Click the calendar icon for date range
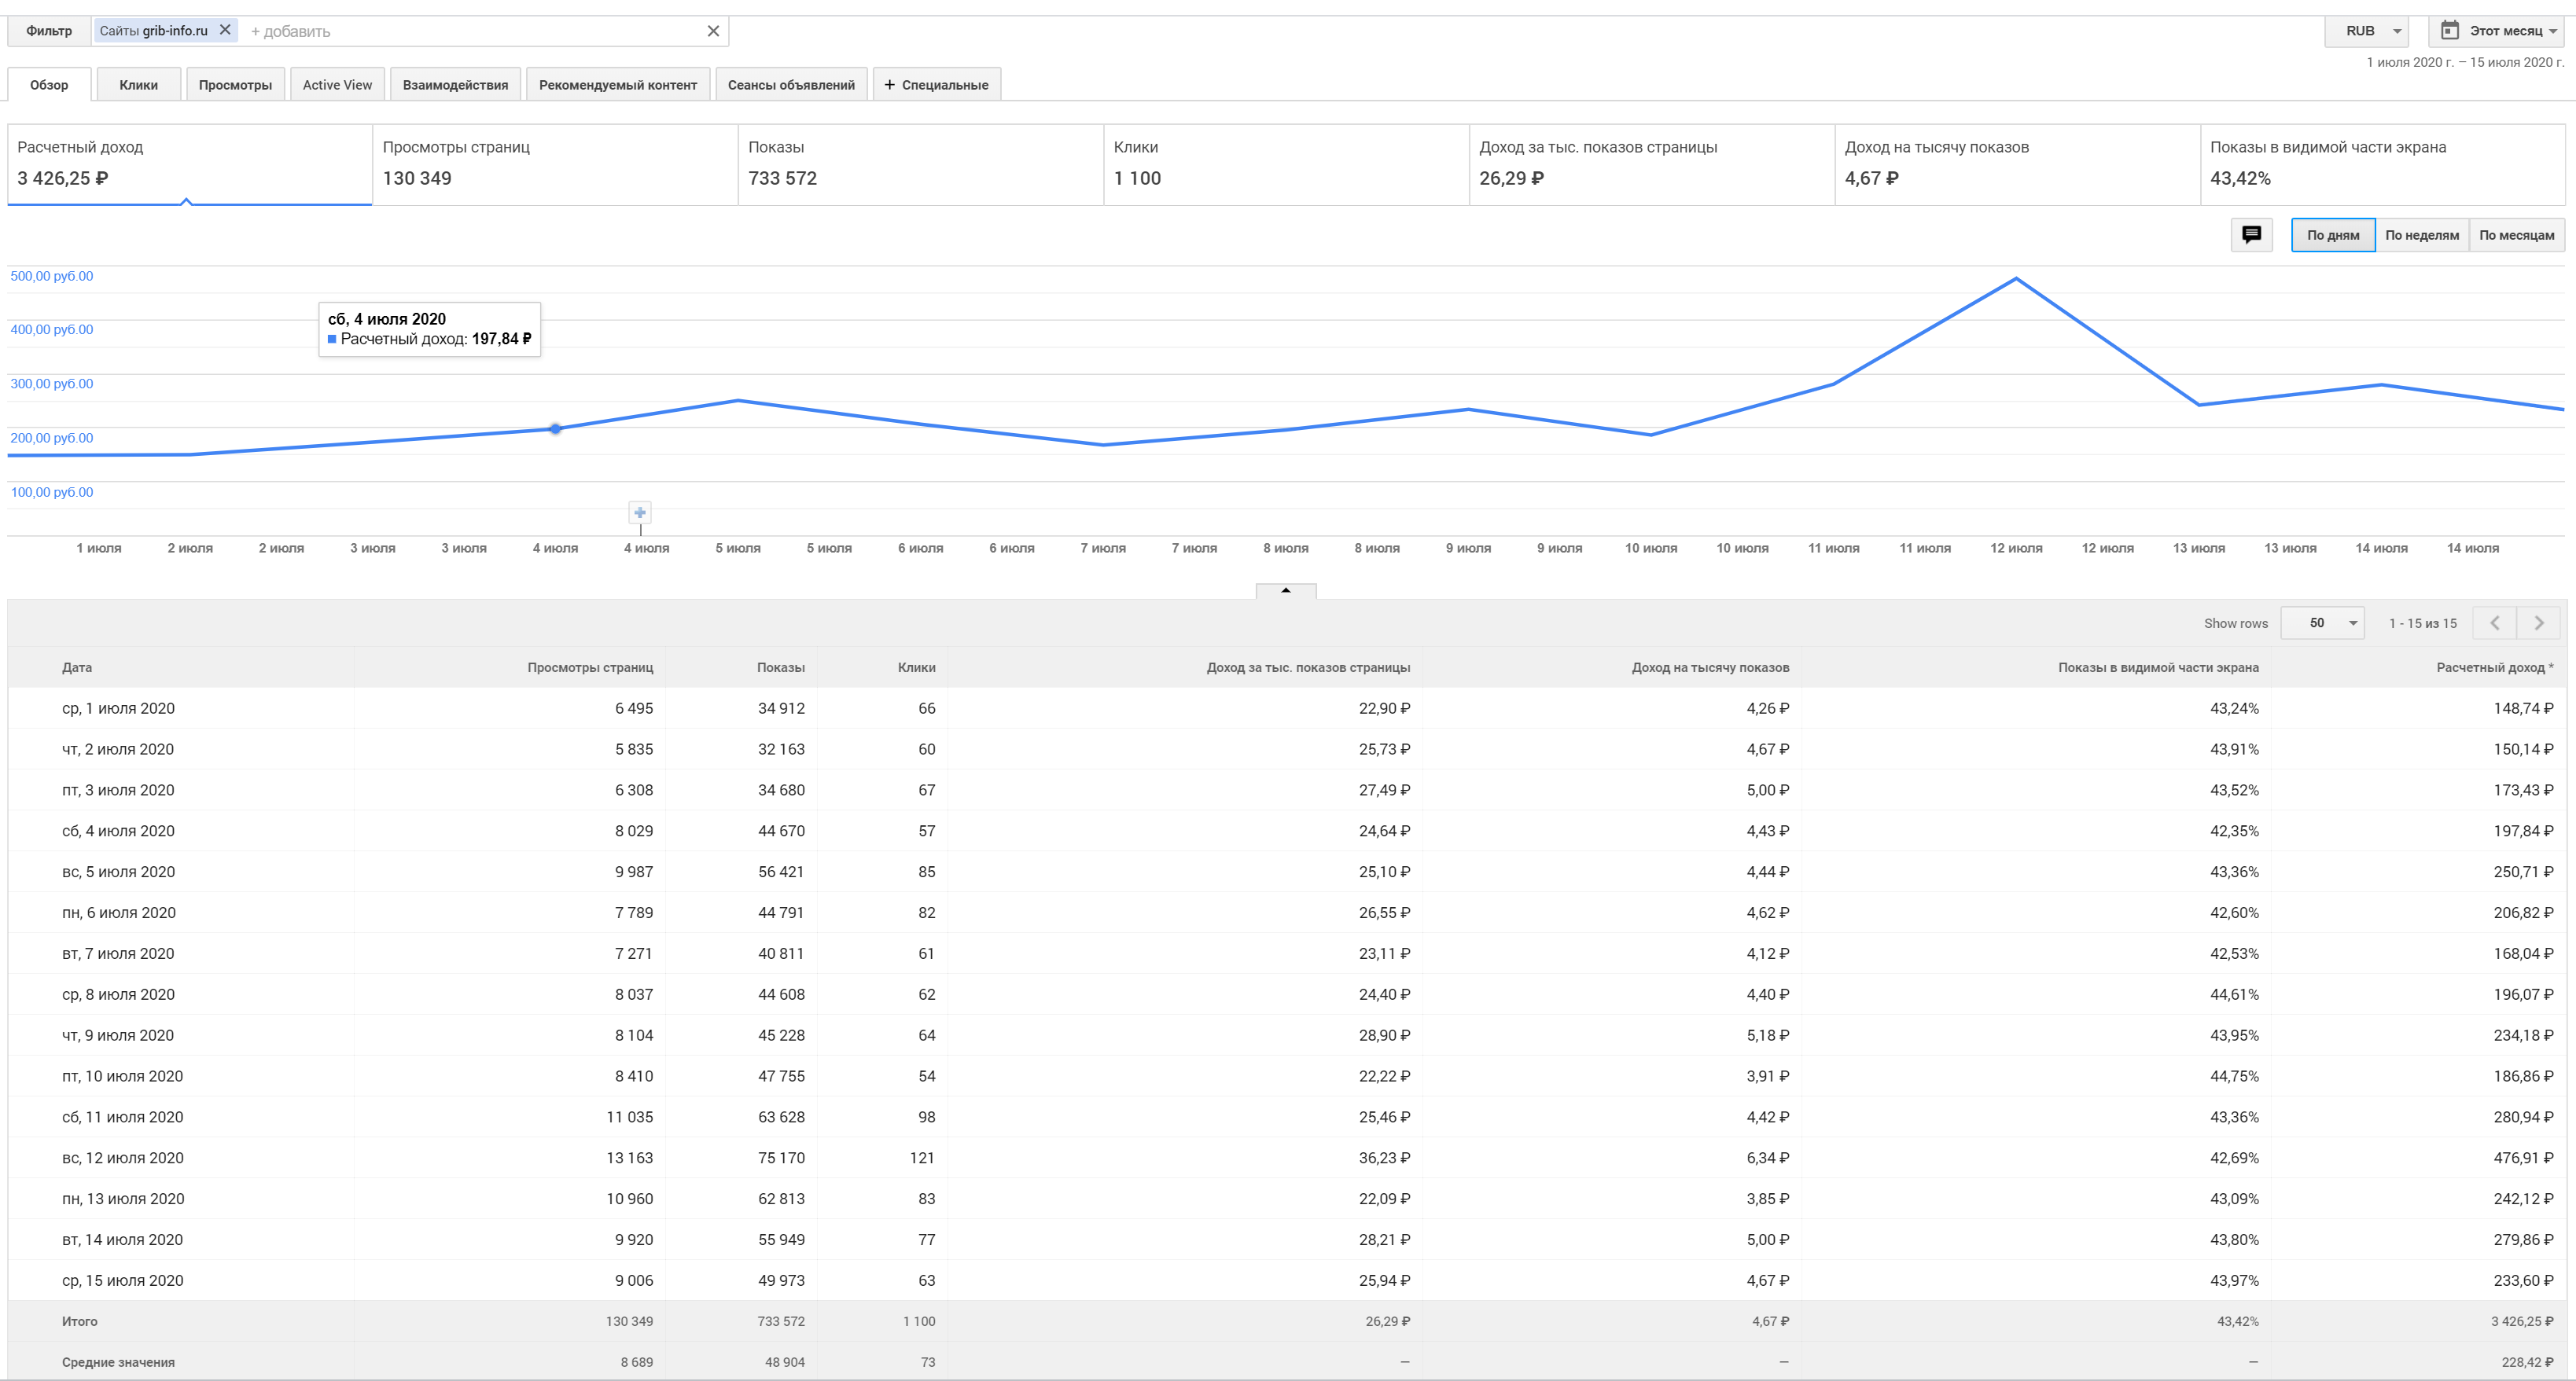Viewport: 2576px width, 1381px height. tap(2449, 30)
